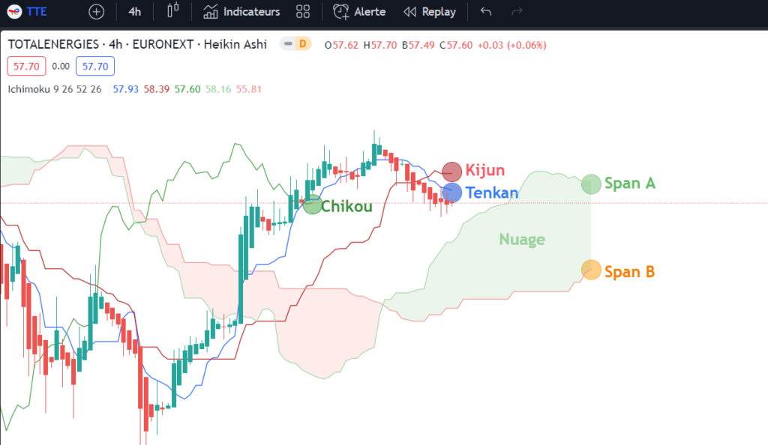Click the TTE symbol logo icon

click(x=15, y=11)
